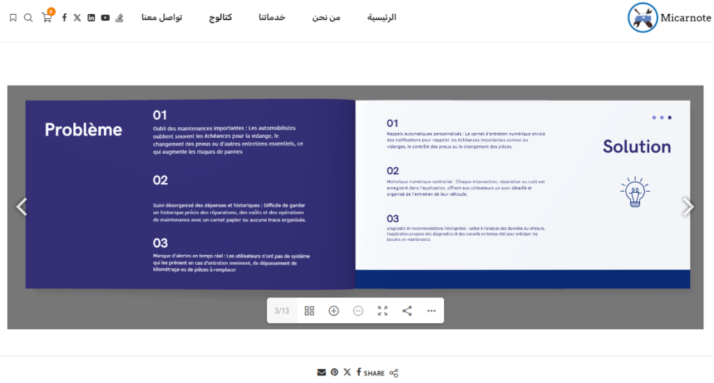This screenshot has height=383, width=714.
Task: Open the bookmark wishlist icon
Action: pos(13,17)
